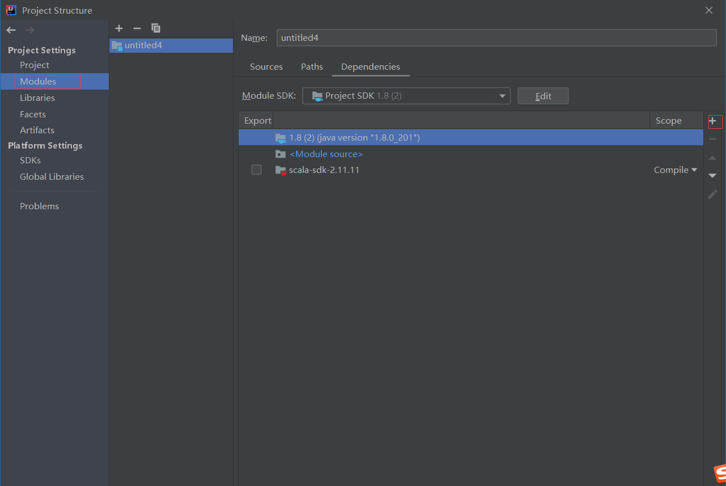Screen dimensions: 726x486
Task: Click the Module source folder icon
Action: (281, 154)
